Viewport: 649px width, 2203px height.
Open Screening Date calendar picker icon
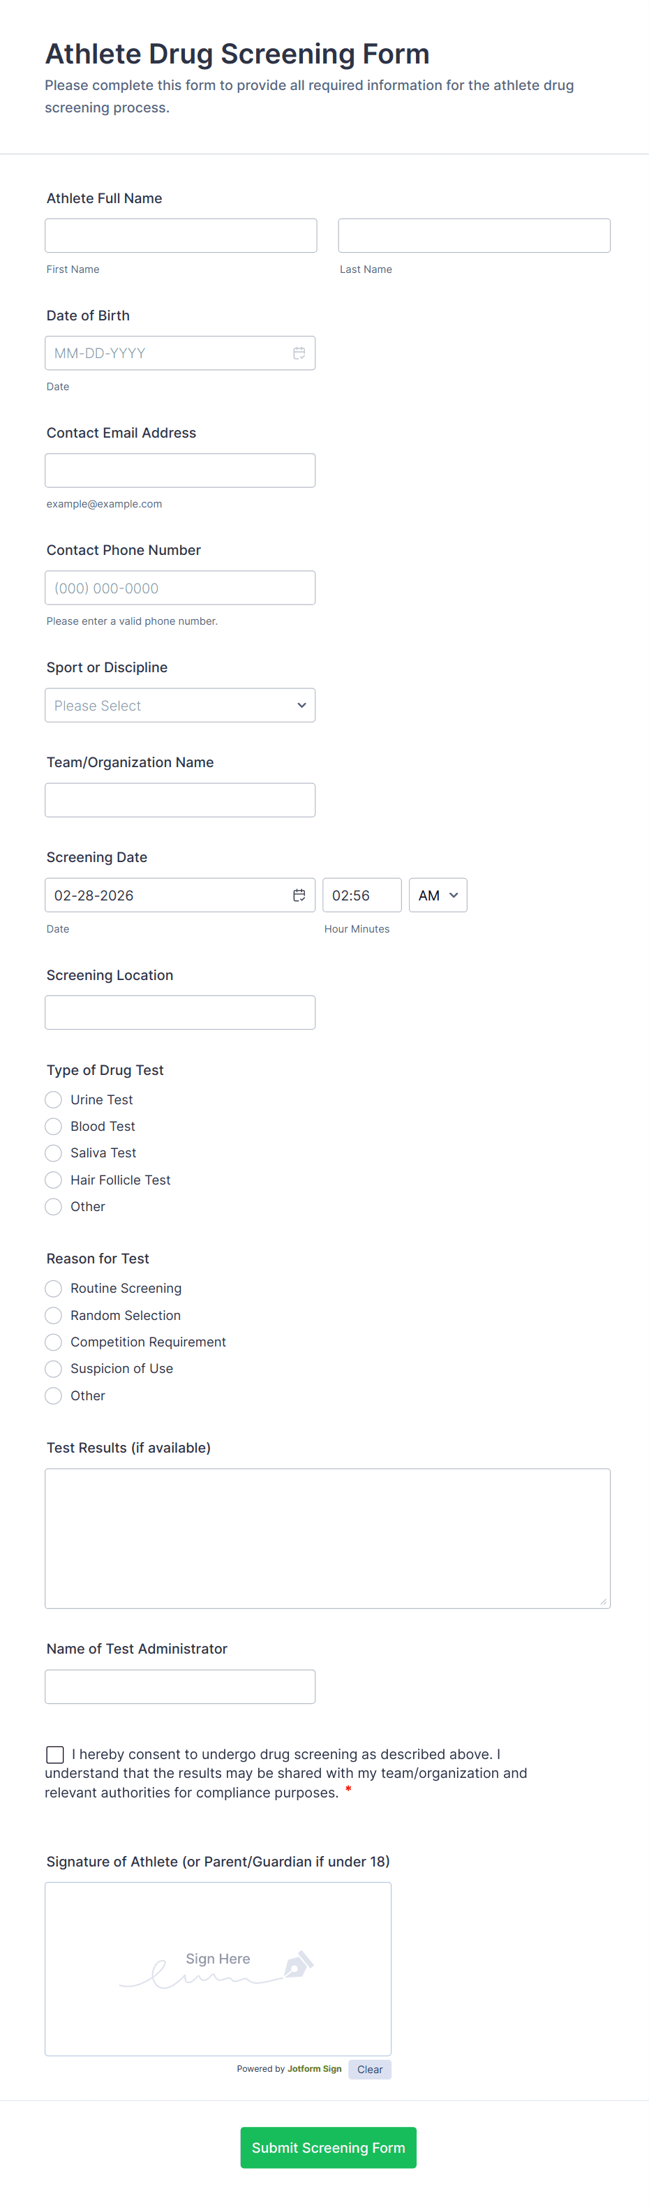point(299,896)
